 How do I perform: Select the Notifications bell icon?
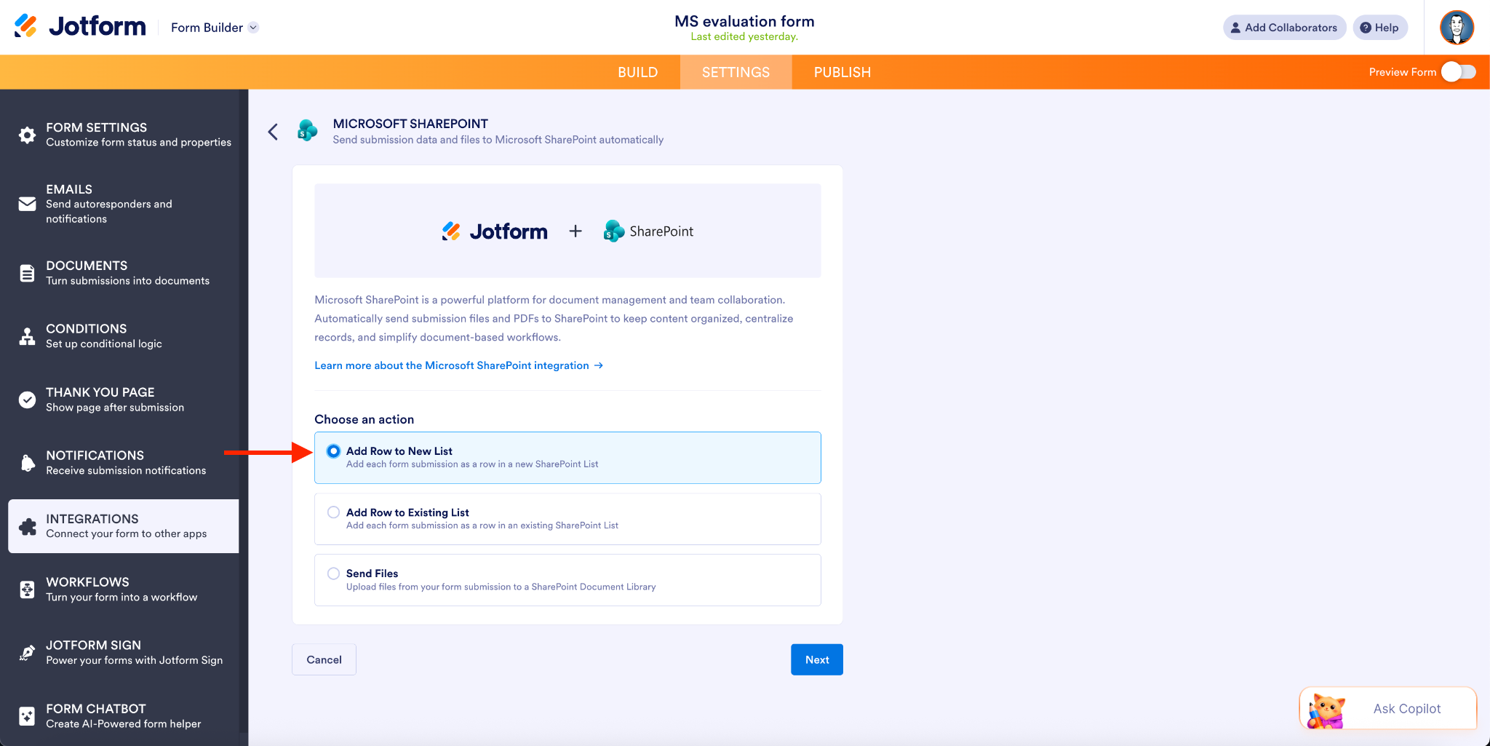(26, 462)
